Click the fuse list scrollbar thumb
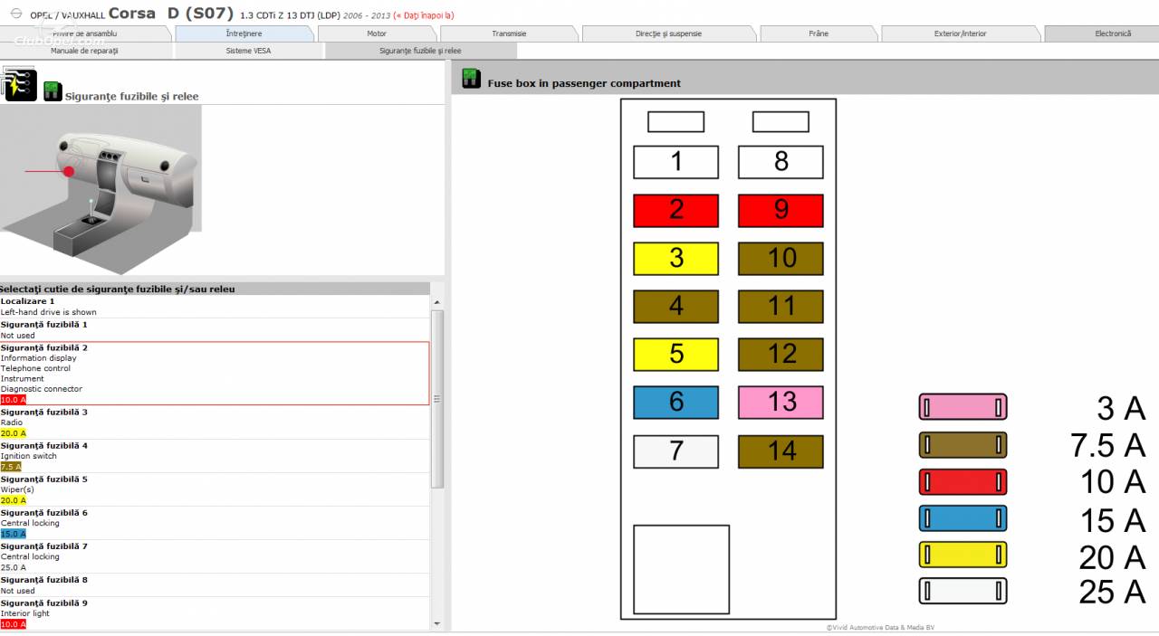Viewport: 1159px width, 636px height. tap(437, 399)
